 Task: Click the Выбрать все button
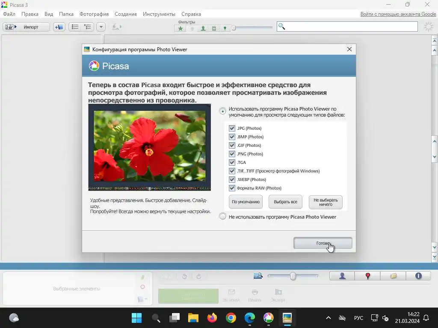[x=285, y=202]
